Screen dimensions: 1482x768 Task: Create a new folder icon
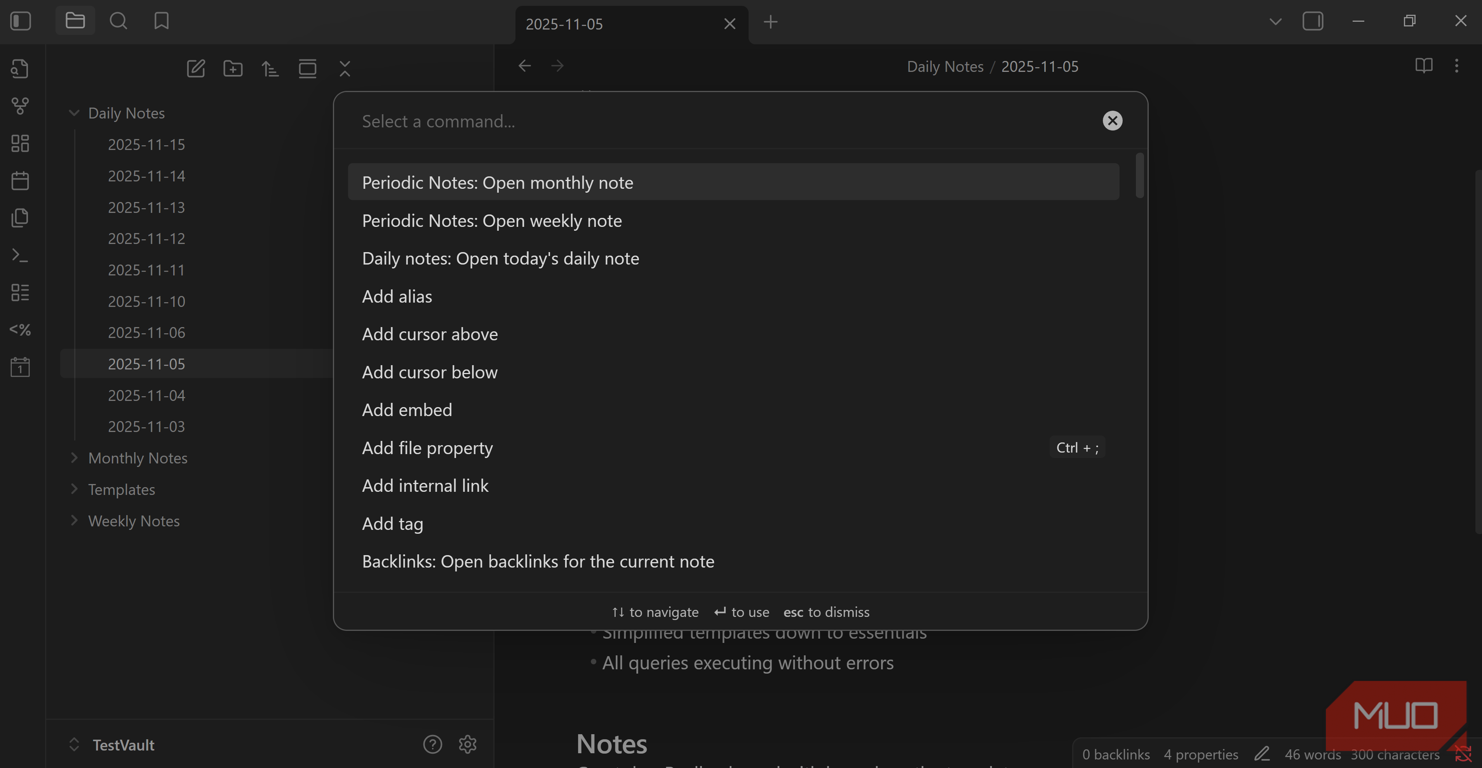point(233,68)
